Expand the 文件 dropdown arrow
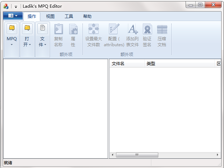Screen dimensions: 224x168 pyautogui.click(x=45, y=45)
